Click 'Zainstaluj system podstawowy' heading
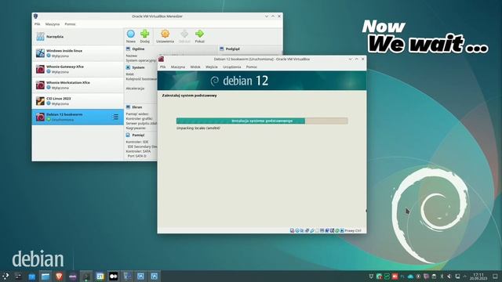Viewport: 502px width, 282px height. click(189, 96)
